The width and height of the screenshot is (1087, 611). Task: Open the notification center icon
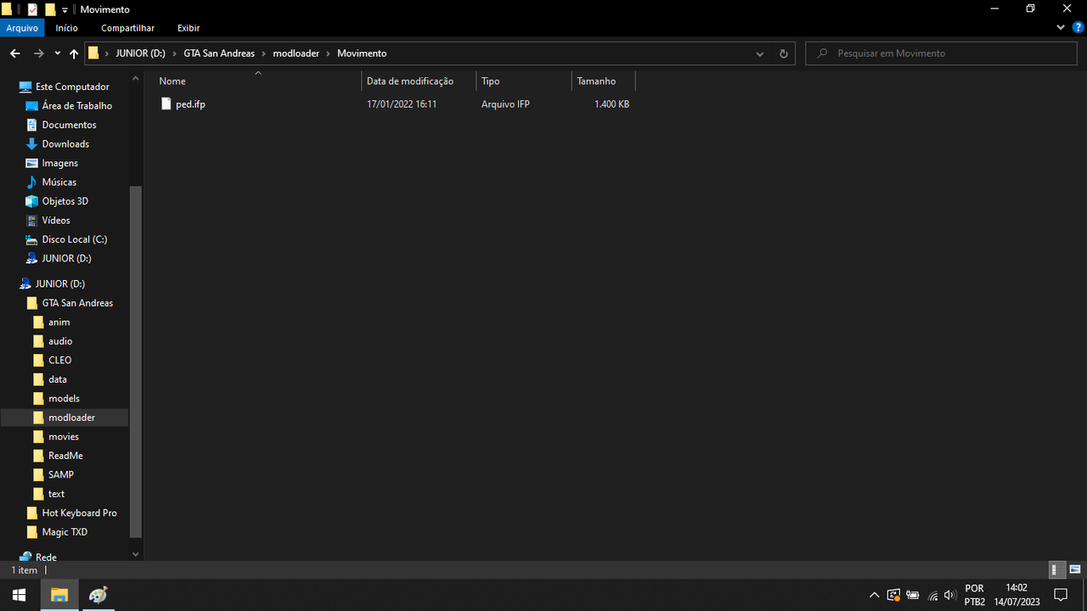1060,595
